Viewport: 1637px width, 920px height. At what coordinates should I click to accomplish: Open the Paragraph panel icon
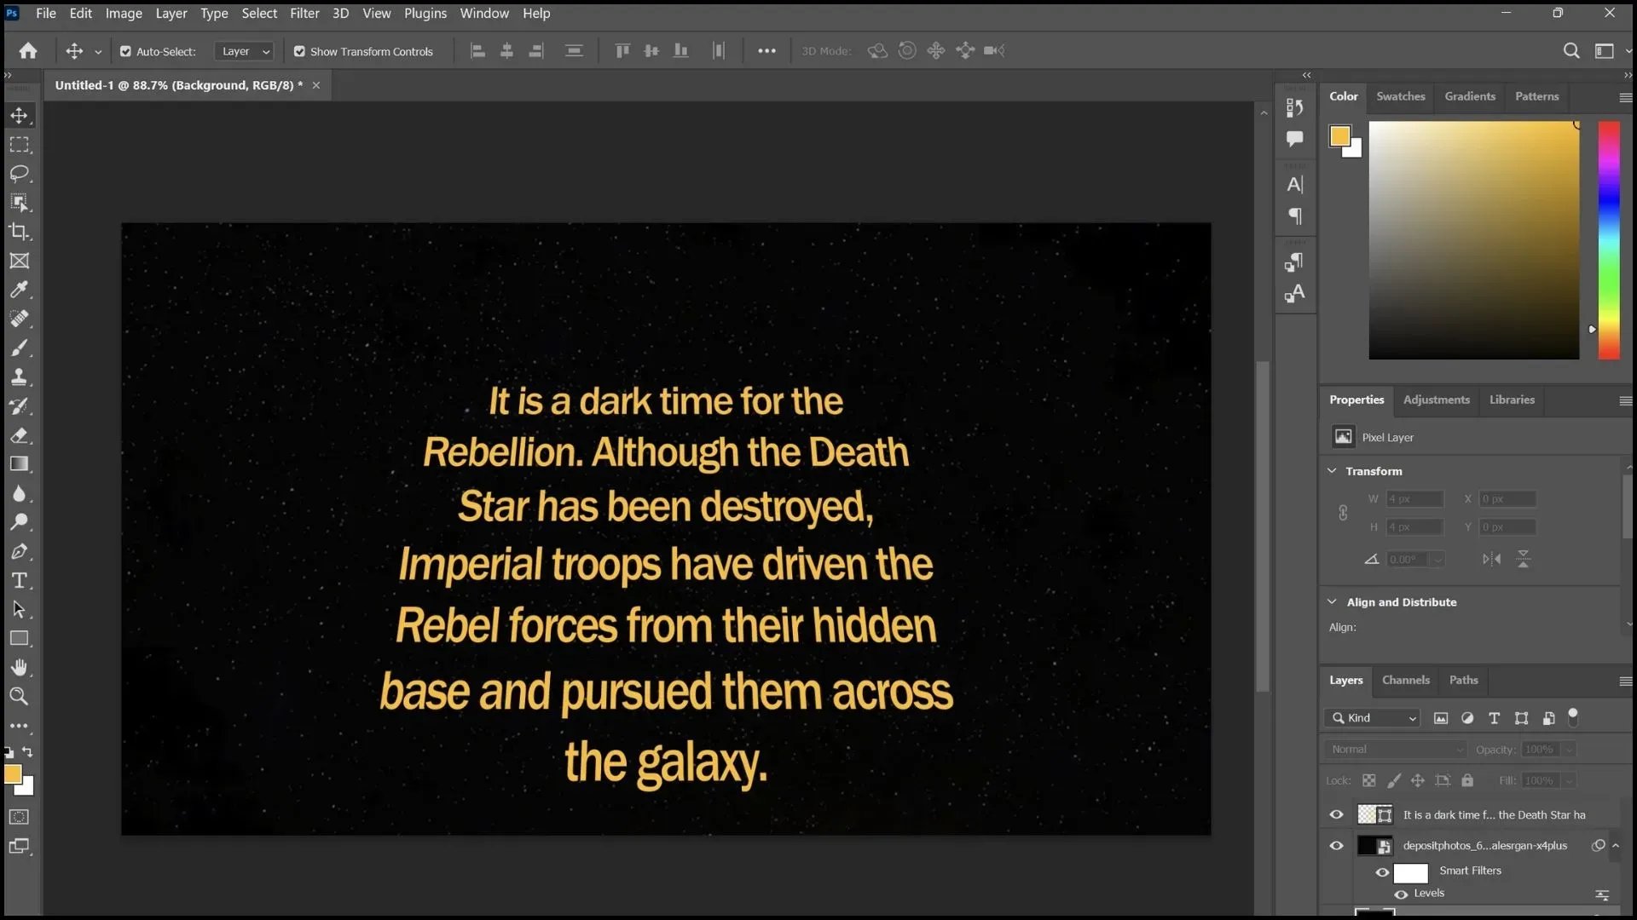1294,216
